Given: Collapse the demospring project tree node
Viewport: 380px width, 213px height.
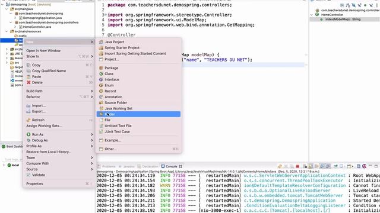Looking at the screenshot, I should [x=2, y=5].
